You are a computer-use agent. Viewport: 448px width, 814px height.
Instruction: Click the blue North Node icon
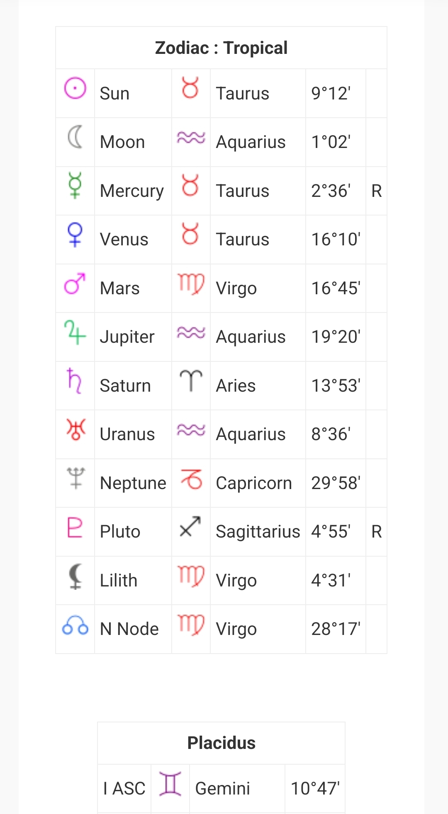click(x=75, y=625)
